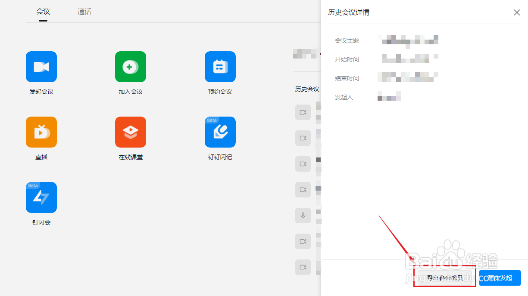Click the 结束时间 label
This screenshot has height=296, width=528.
coord(347,78)
